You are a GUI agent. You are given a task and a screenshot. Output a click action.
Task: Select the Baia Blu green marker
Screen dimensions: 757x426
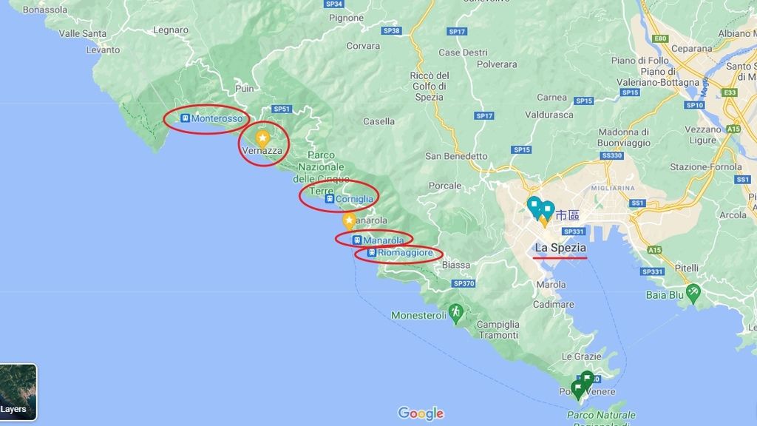[693, 293]
